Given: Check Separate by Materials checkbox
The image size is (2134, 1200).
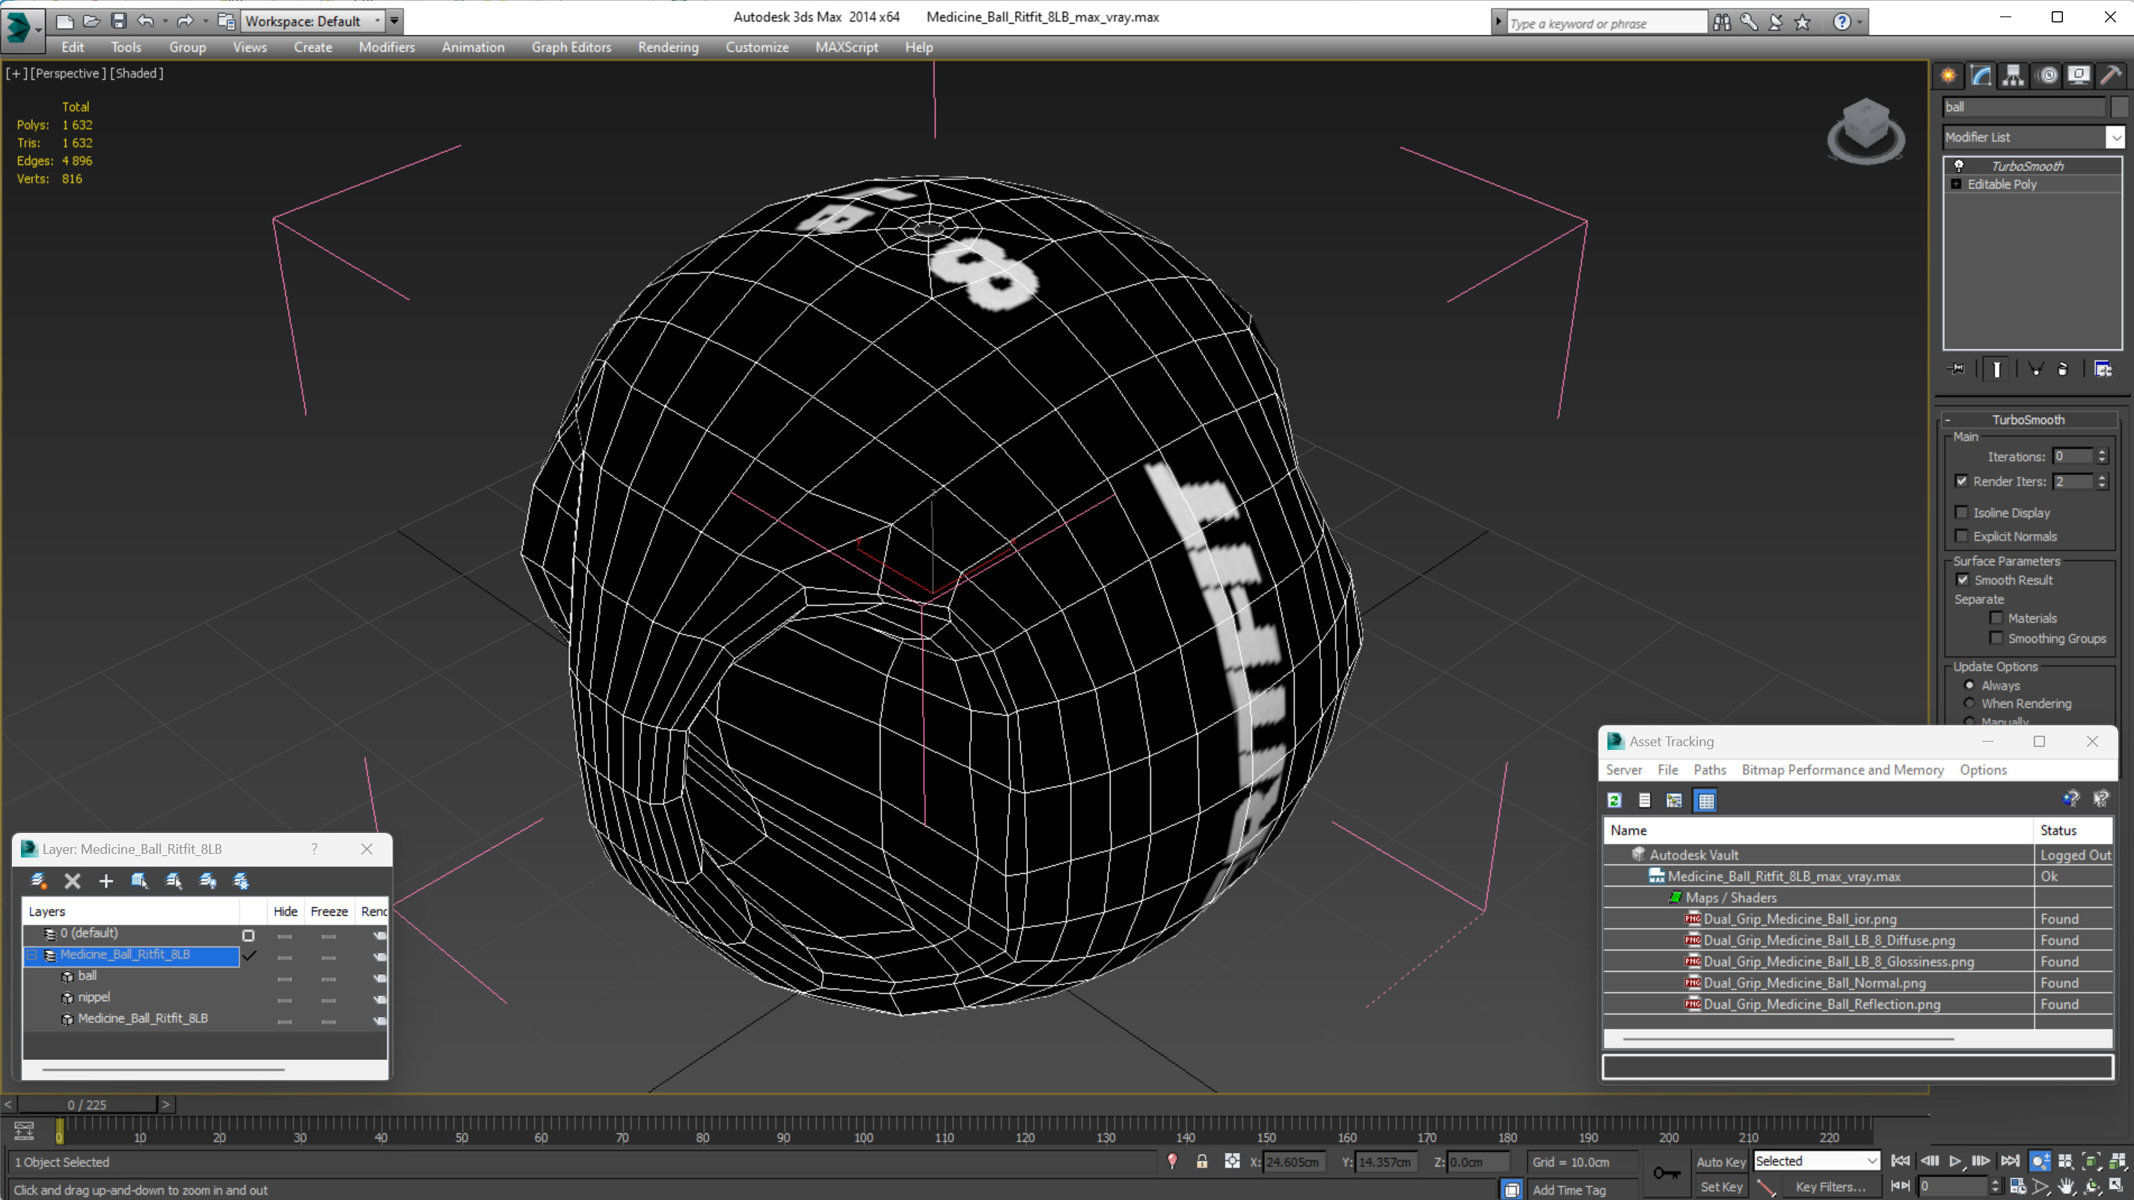Looking at the screenshot, I should coord(1996,618).
